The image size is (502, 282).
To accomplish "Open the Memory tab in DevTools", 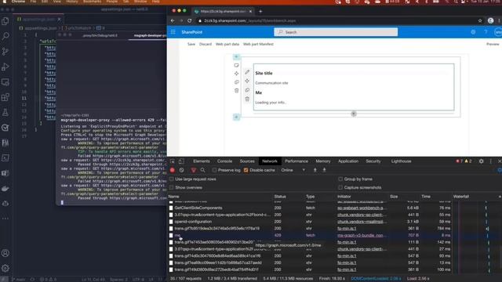I will [x=323, y=161].
